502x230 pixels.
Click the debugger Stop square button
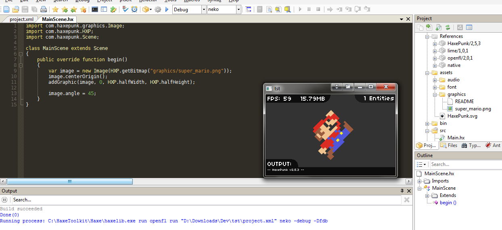318,9
